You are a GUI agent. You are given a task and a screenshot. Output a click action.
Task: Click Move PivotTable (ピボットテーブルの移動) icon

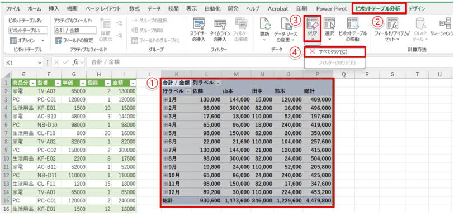coord(353,23)
